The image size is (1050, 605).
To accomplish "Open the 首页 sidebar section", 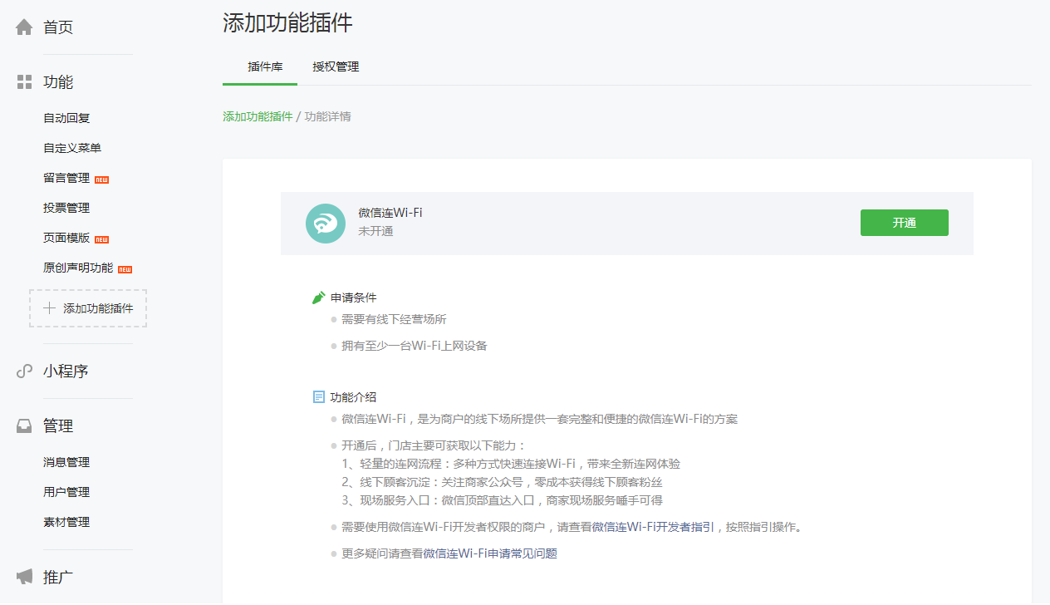I will point(58,27).
